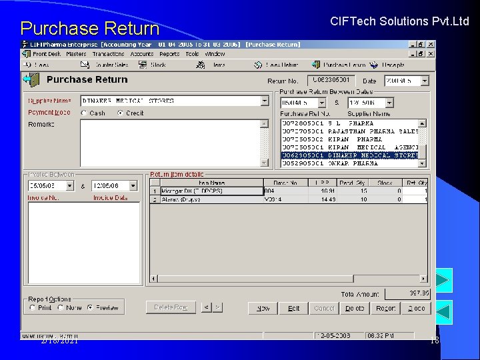Viewport: 480px width, 360px height.
Task: Click batch cell 004 in row 1
Action: click(x=285, y=191)
